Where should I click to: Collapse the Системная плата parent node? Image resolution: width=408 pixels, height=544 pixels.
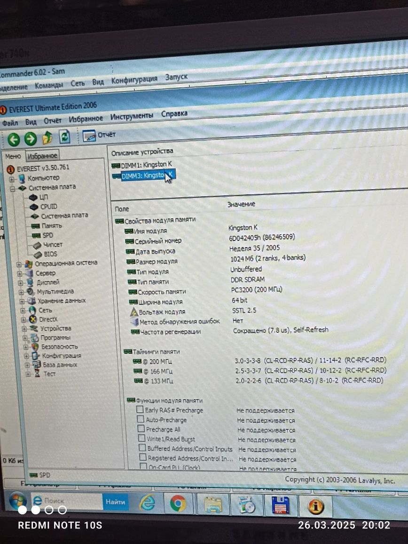coord(13,189)
